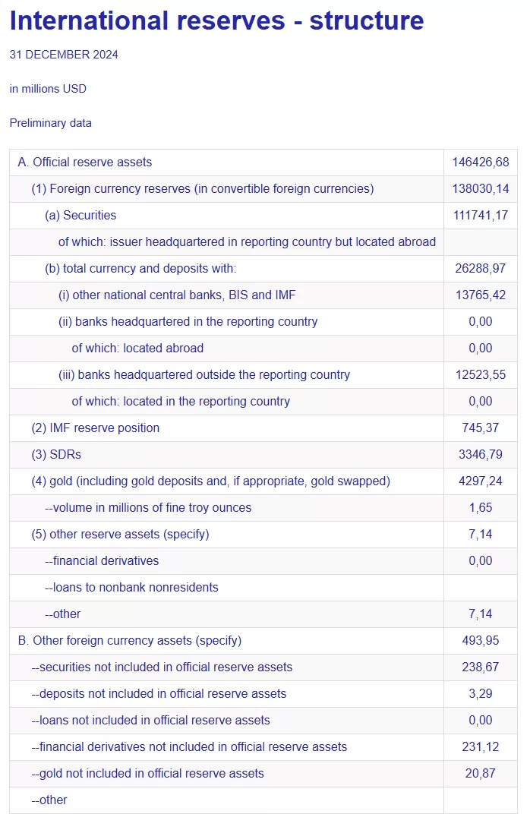Click 'financial derivatives not included in official reserve assets'
The width and height of the screenshot is (530, 833).
click(189, 747)
